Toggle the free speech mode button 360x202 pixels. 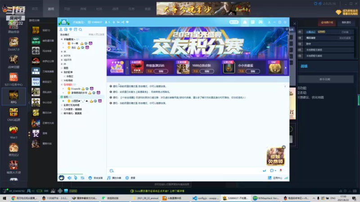tap(95, 178)
